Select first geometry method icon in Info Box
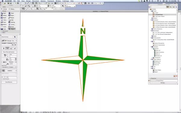Image resolution: width=181 pixels, height=113 pixels. click(4, 48)
